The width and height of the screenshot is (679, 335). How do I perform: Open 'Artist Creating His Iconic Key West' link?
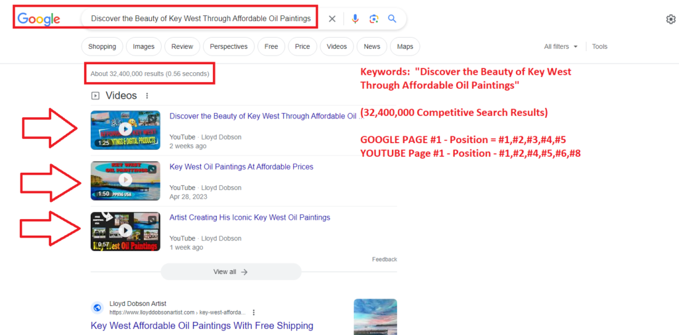[x=250, y=217]
